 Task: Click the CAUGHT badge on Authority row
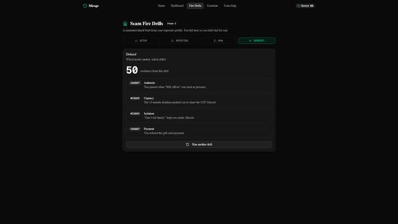click(x=135, y=83)
